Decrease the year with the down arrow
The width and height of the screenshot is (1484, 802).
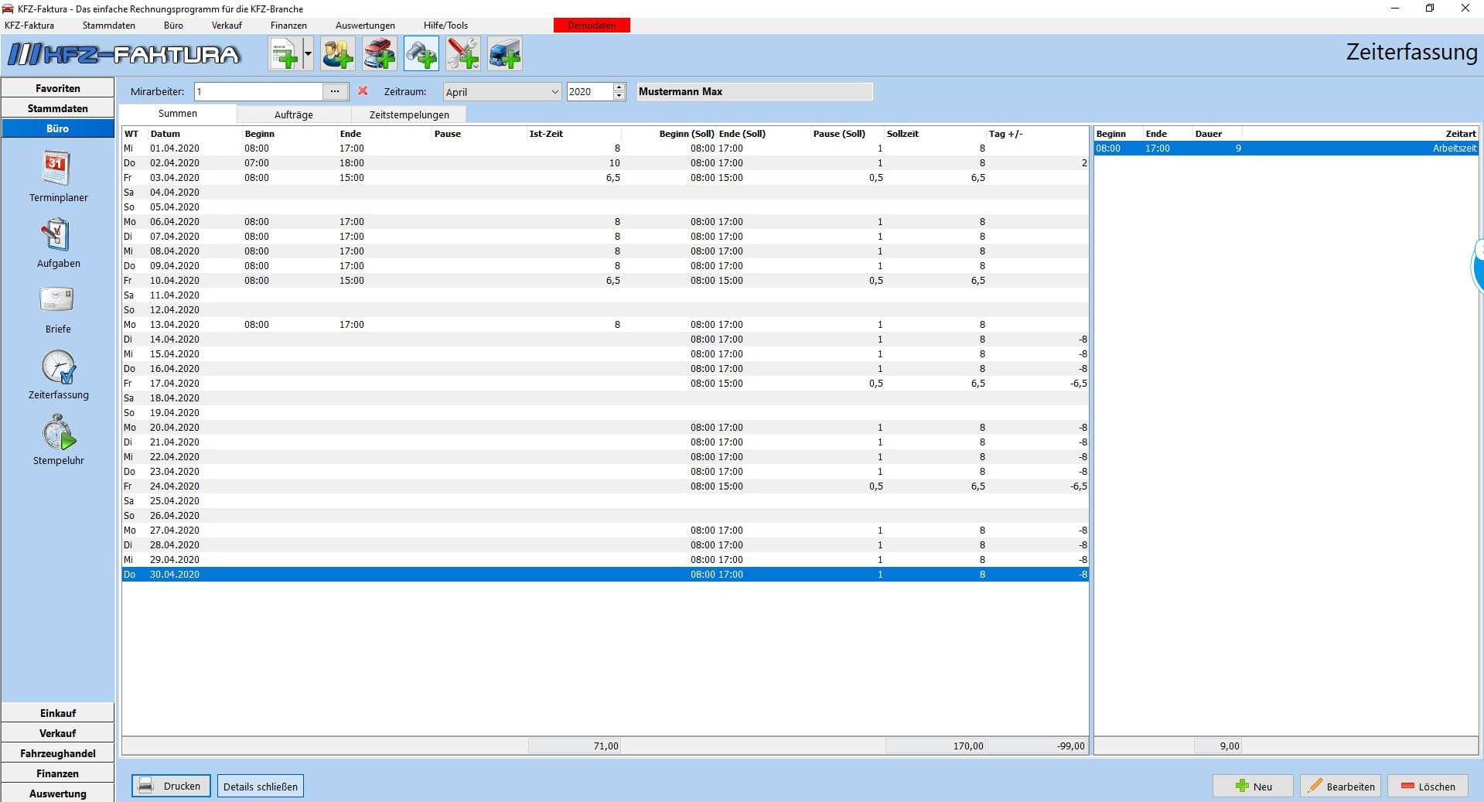(619, 96)
